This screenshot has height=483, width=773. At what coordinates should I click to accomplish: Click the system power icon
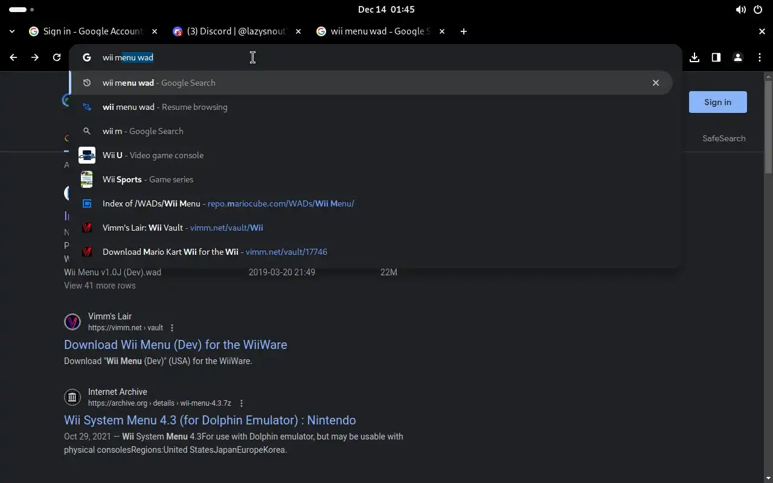tap(758, 10)
